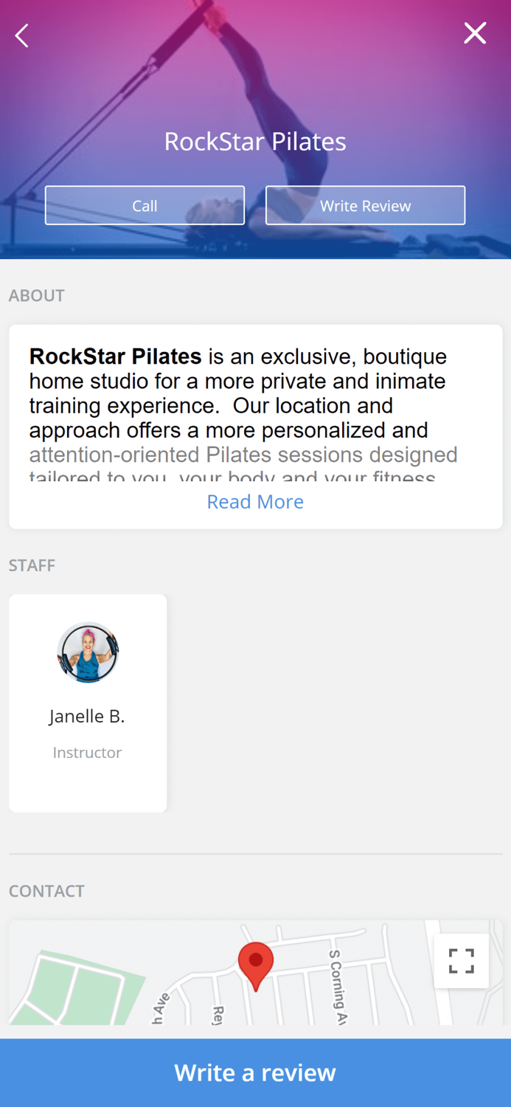Click the phone Call action for the studio
The width and height of the screenshot is (511, 1107).
click(x=145, y=205)
